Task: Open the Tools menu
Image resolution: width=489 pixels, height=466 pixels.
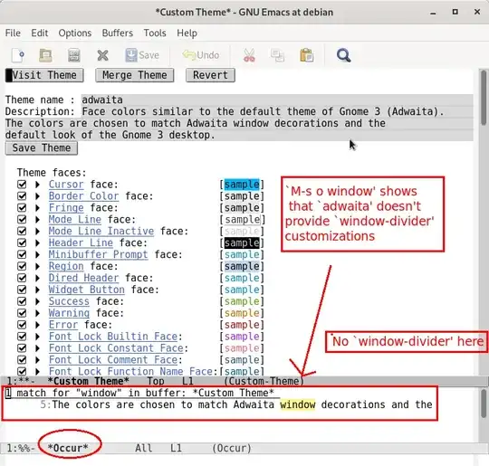Action: 155,33
